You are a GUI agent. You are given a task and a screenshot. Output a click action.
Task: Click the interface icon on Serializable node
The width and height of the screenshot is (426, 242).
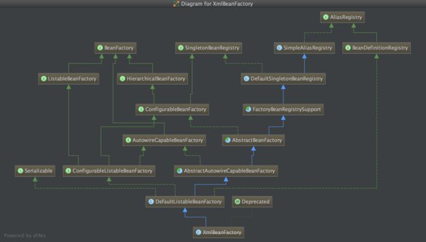click(x=20, y=171)
